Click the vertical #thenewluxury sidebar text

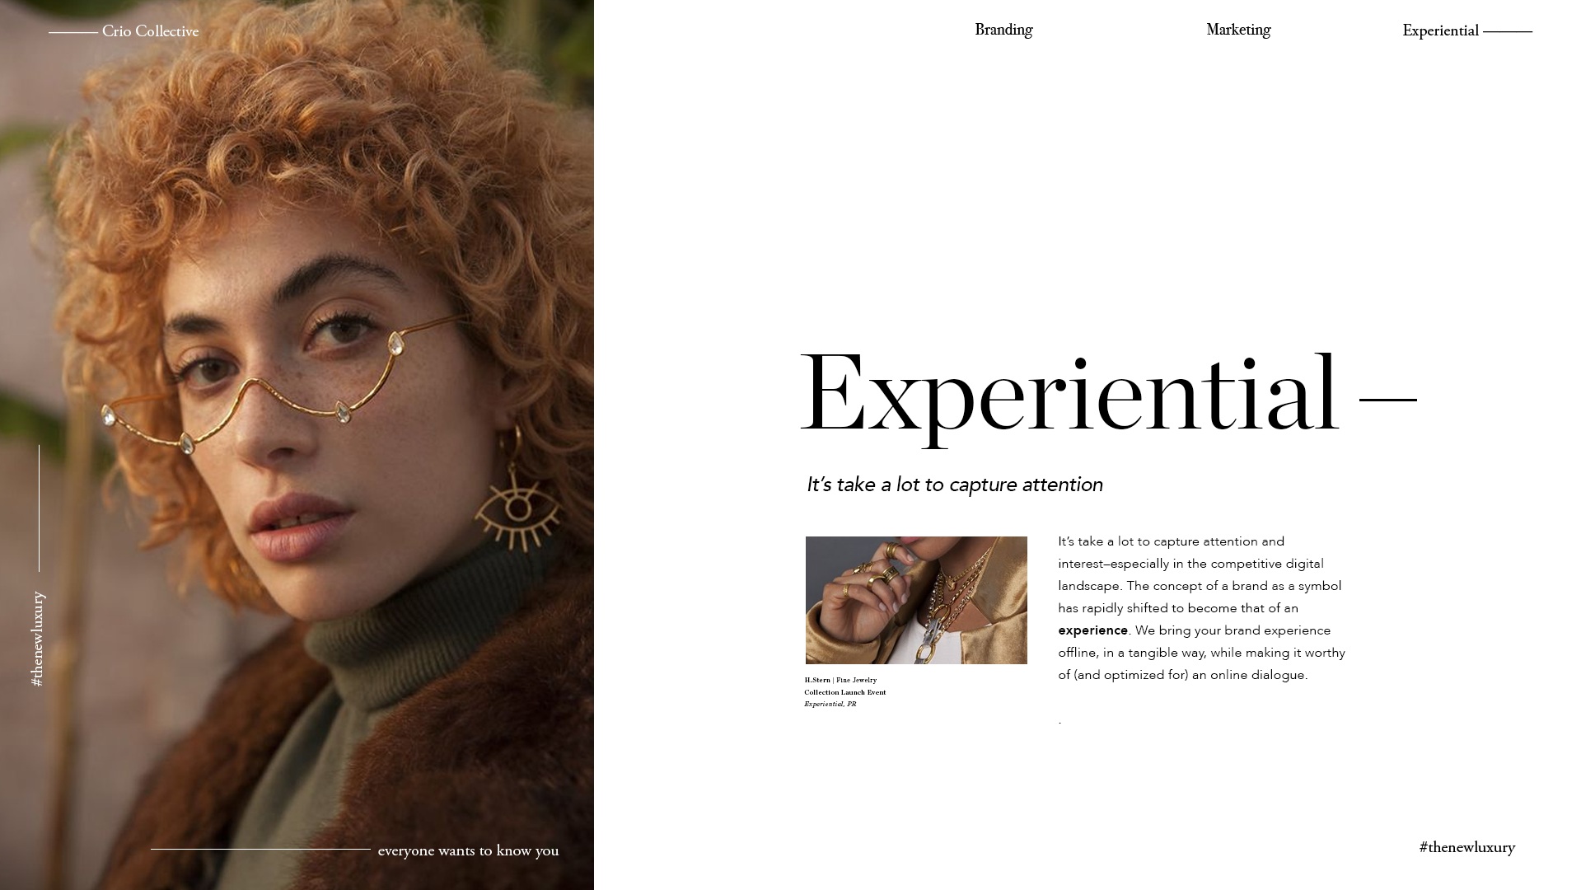[37, 639]
